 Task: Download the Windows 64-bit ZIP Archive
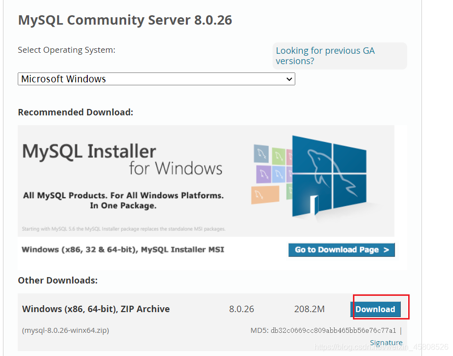click(375, 309)
